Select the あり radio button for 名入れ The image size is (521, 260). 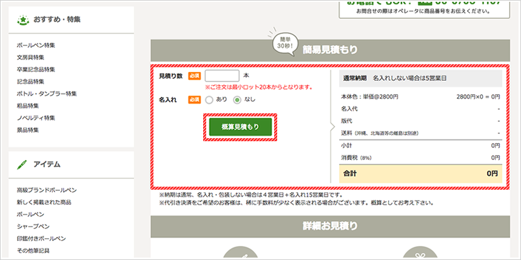click(x=209, y=100)
